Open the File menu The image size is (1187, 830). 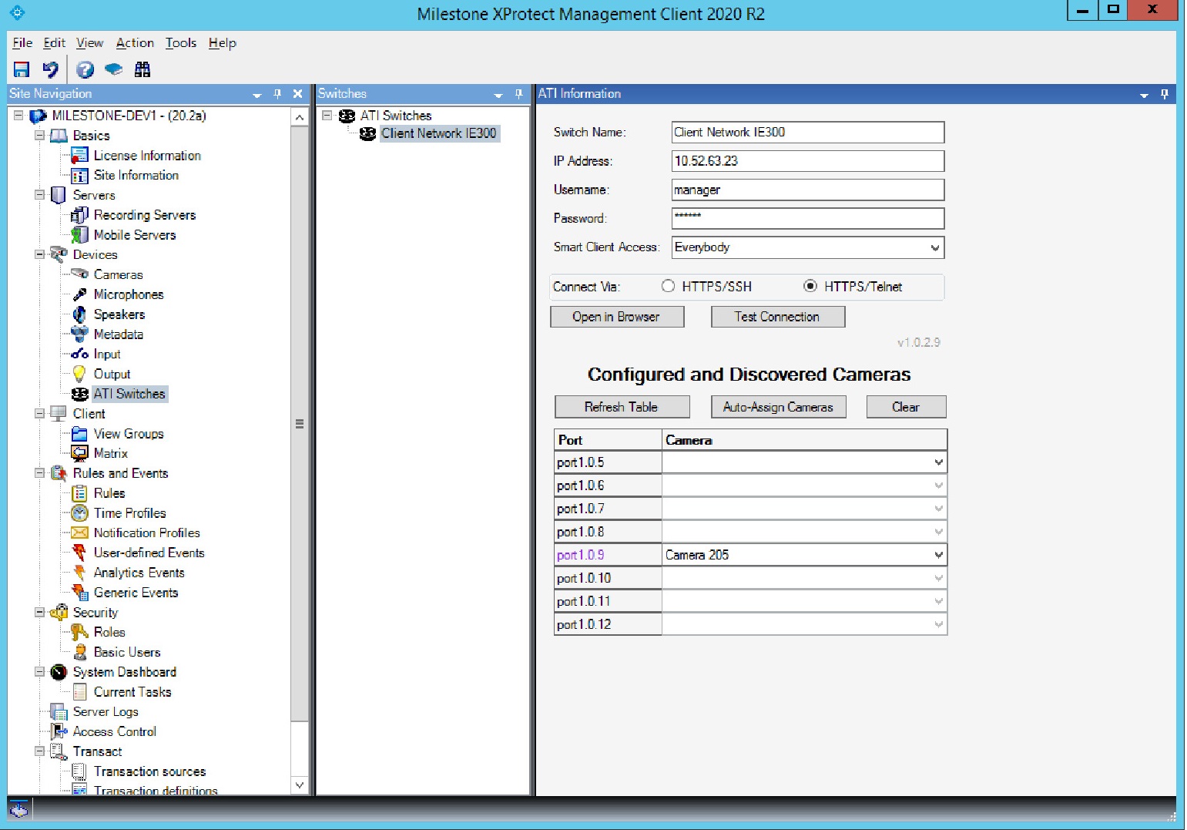pos(22,43)
